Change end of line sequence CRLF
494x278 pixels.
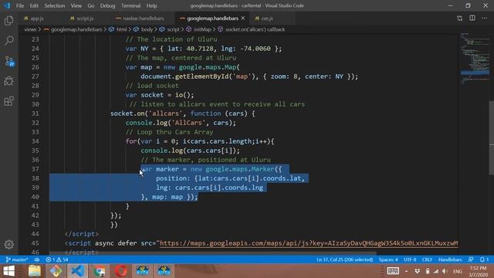coord(427,259)
